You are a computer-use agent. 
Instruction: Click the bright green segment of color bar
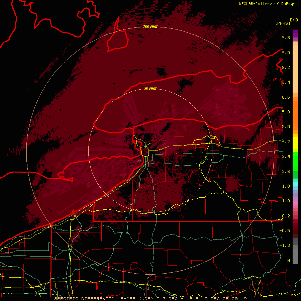coord(295,161)
